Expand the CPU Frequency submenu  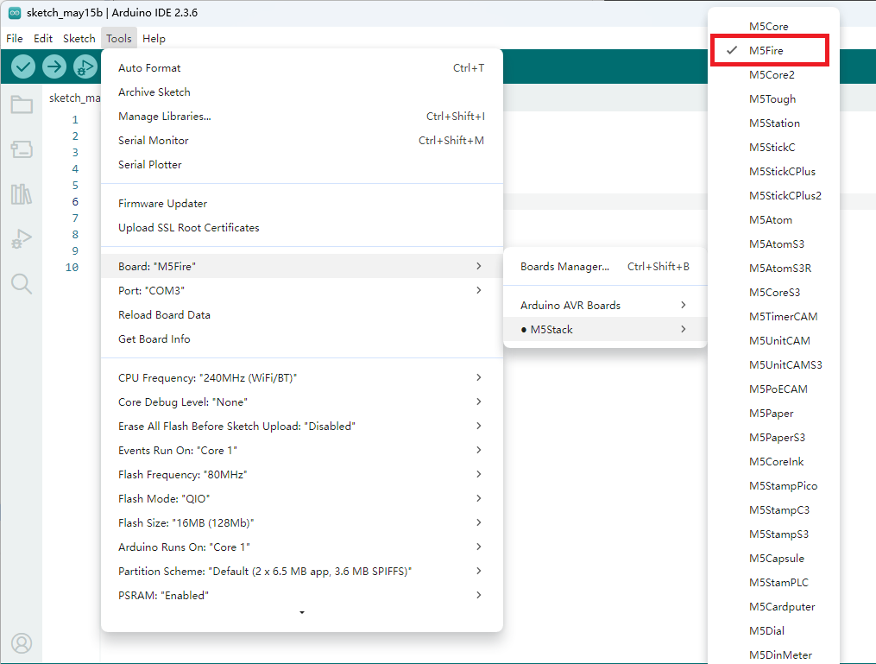[302, 378]
